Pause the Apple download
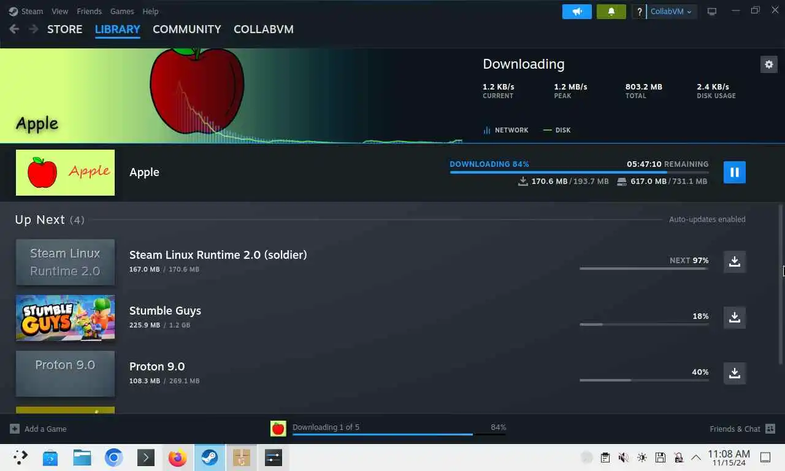The height and width of the screenshot is (471, 785). click(x=735, y=172)
